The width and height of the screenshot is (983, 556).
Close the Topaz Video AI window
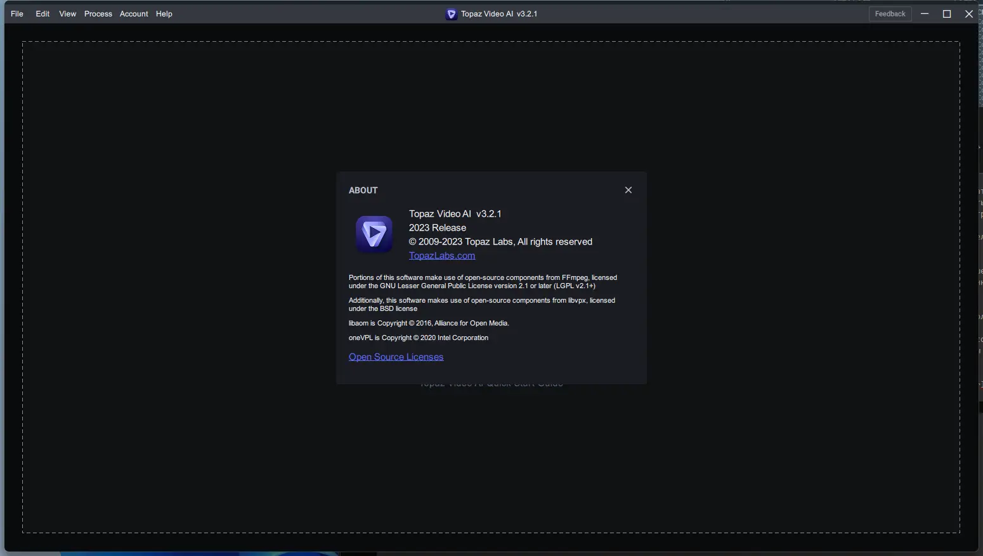[969, 14]
